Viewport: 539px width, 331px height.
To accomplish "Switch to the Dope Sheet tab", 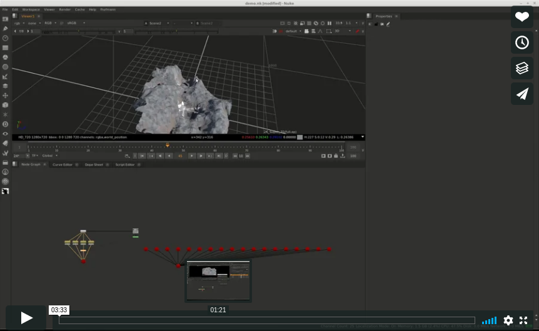I will click(94, 164).
